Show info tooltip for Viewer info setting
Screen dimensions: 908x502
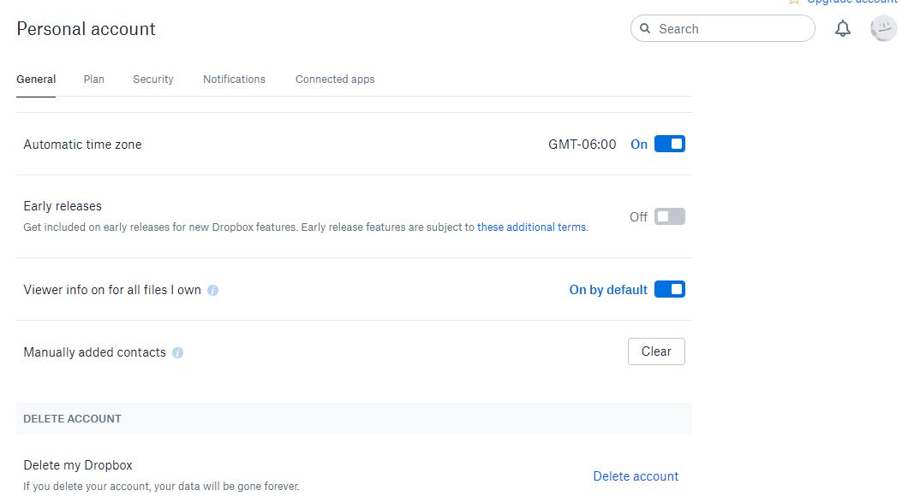tap(212, 290)
